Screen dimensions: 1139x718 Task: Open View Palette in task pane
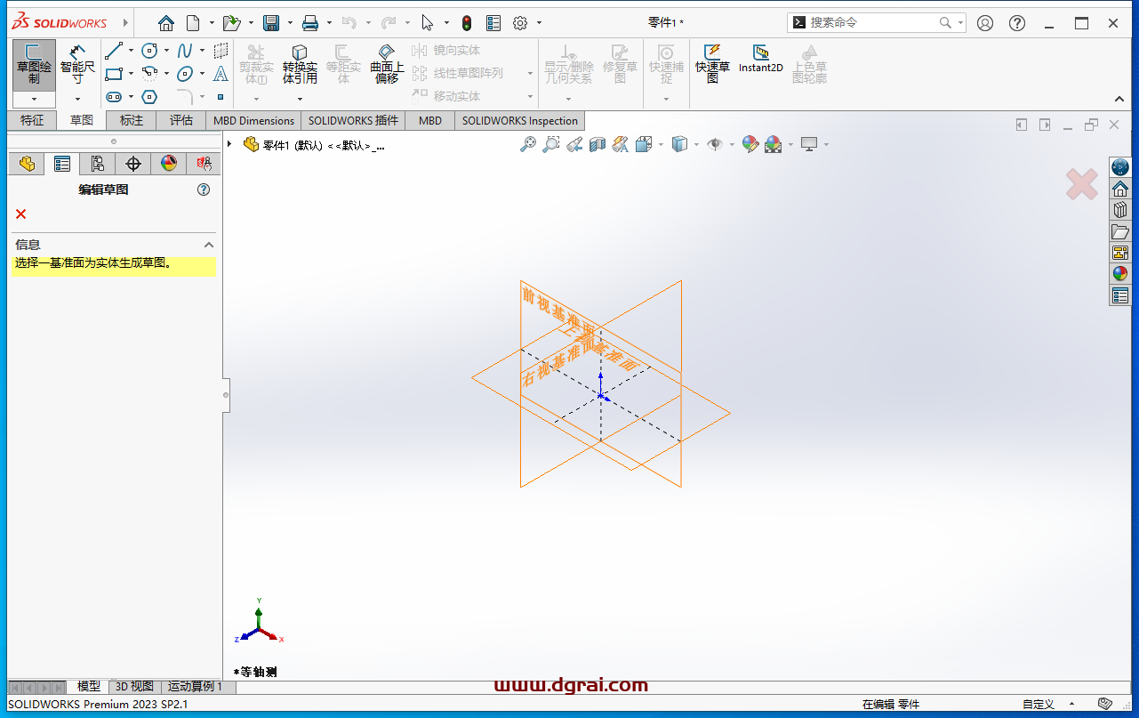[1120, 253]
